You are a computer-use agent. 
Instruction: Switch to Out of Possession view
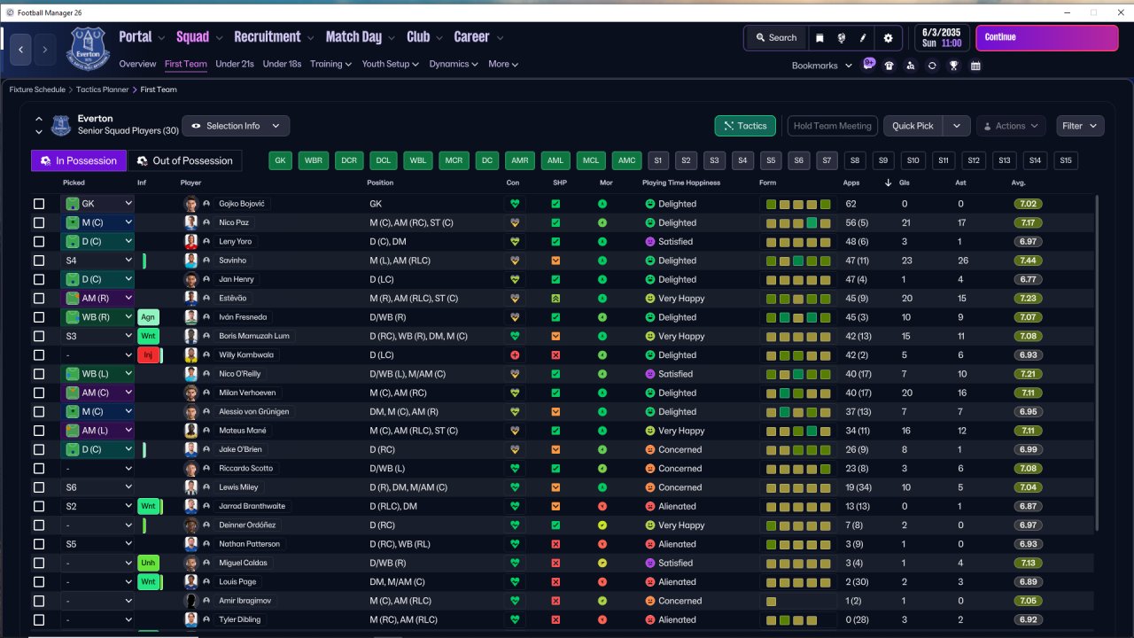pyautogui.click(x=185, y=160)
